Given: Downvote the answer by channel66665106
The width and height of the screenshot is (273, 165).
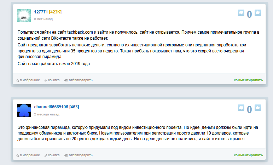Looking at the screenshot, I should pyautogui.click(x=241, y=107).
